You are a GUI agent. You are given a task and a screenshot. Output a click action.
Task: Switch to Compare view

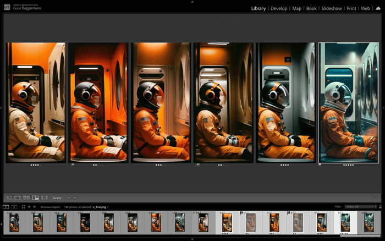coord(26,198)
